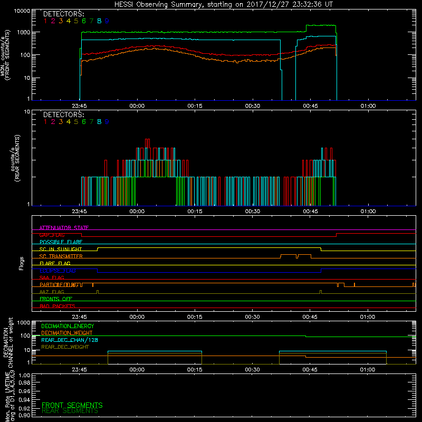Click the 10000 tick of front segments axis

(22, 11)
